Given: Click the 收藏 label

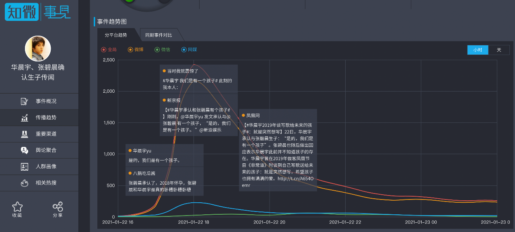Looking at the screenshot, I should [x=17, y=216].
